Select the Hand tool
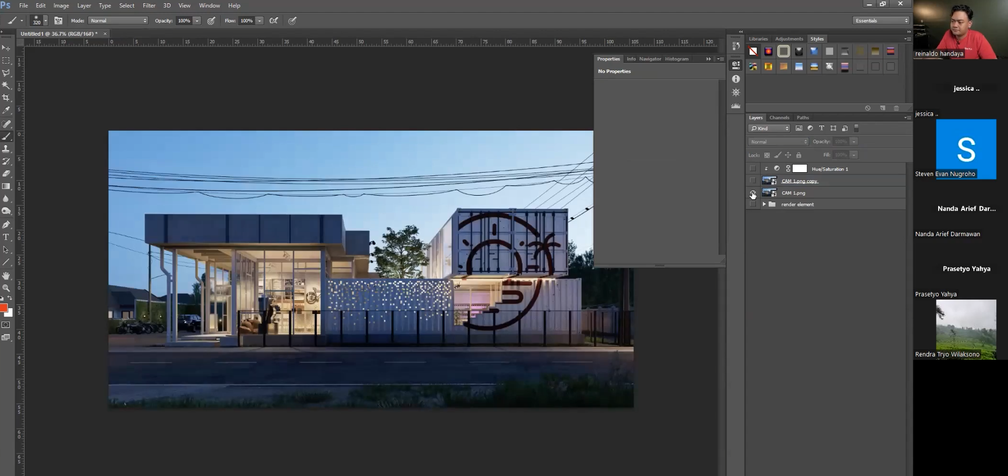 coord(6,276)
